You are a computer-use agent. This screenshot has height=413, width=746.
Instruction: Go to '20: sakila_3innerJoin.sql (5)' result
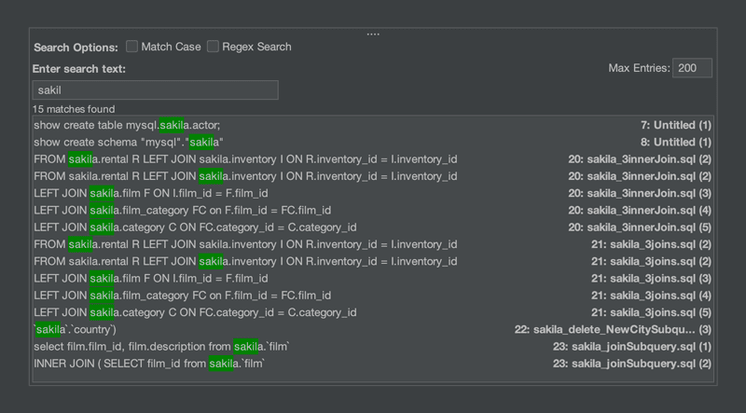tap(640, 227)
